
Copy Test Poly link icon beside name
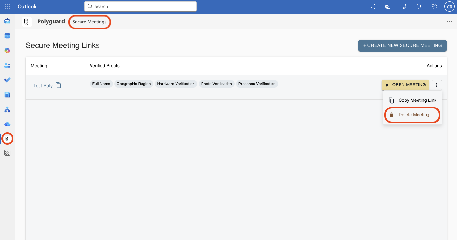coord(58,85)
